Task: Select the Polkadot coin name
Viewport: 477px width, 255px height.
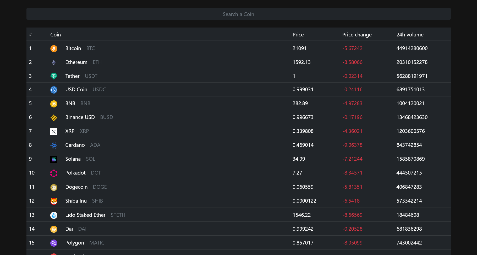Action: [x=75, y=173]
